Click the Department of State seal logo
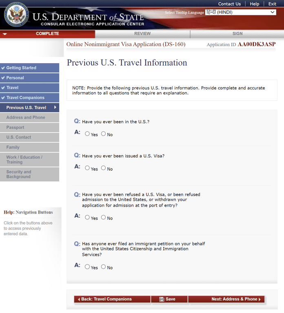The width and height of the screenshot is (284, 313). click(x=16, y=14)
